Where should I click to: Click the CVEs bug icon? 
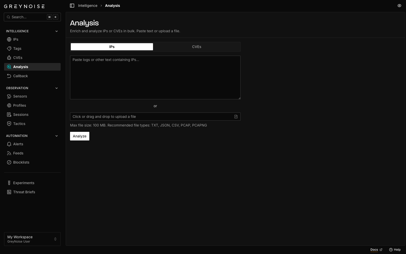coord(9,58)
